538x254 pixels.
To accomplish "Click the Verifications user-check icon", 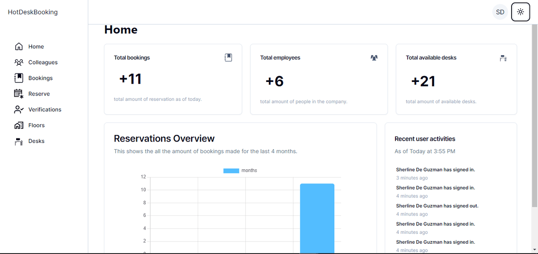I will (x=19, y=109).
